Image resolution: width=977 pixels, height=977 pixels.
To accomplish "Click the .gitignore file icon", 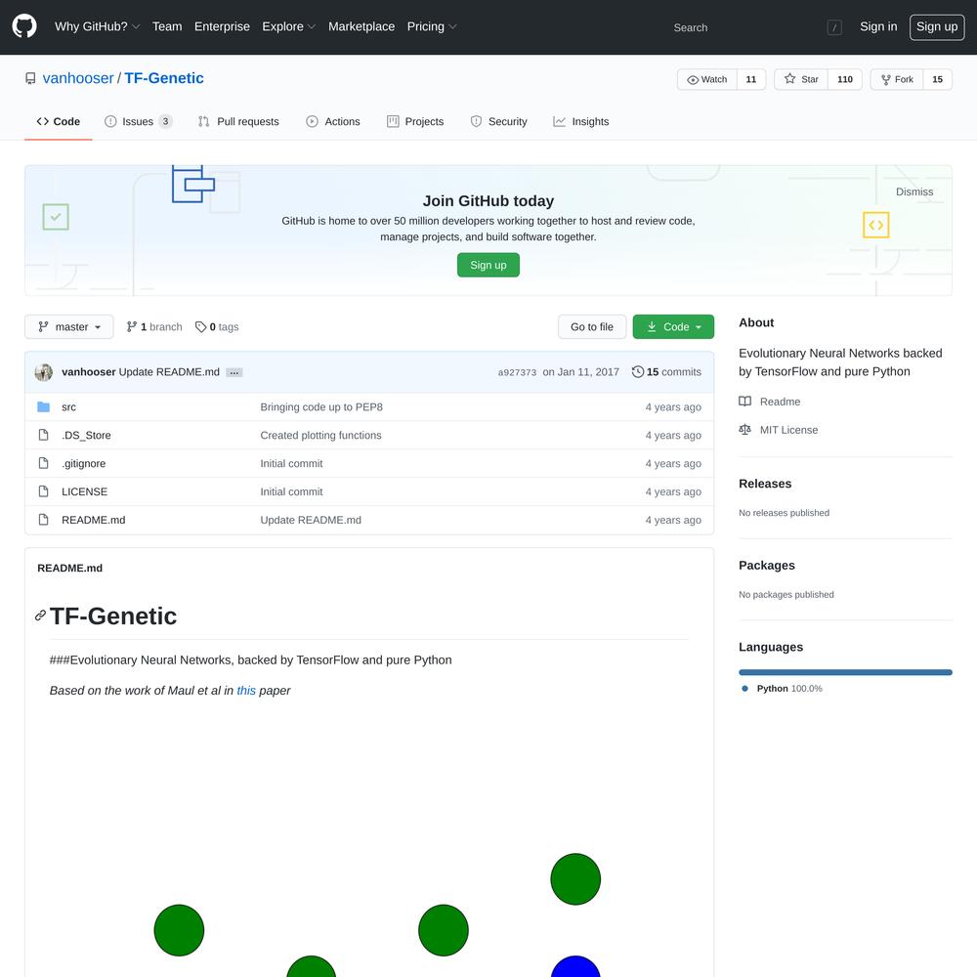I will (x=44, y=463).
